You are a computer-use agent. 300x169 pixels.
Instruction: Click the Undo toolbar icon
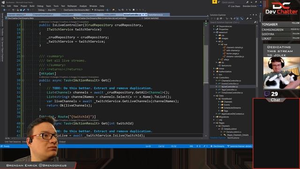(28, 10)
